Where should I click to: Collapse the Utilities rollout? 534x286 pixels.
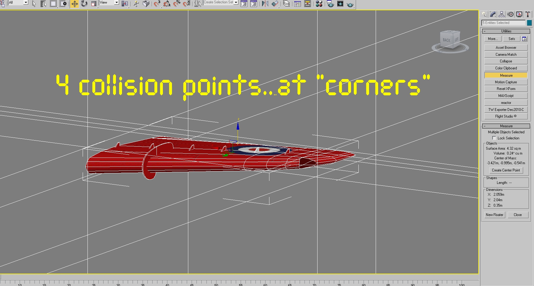point(506,31)
